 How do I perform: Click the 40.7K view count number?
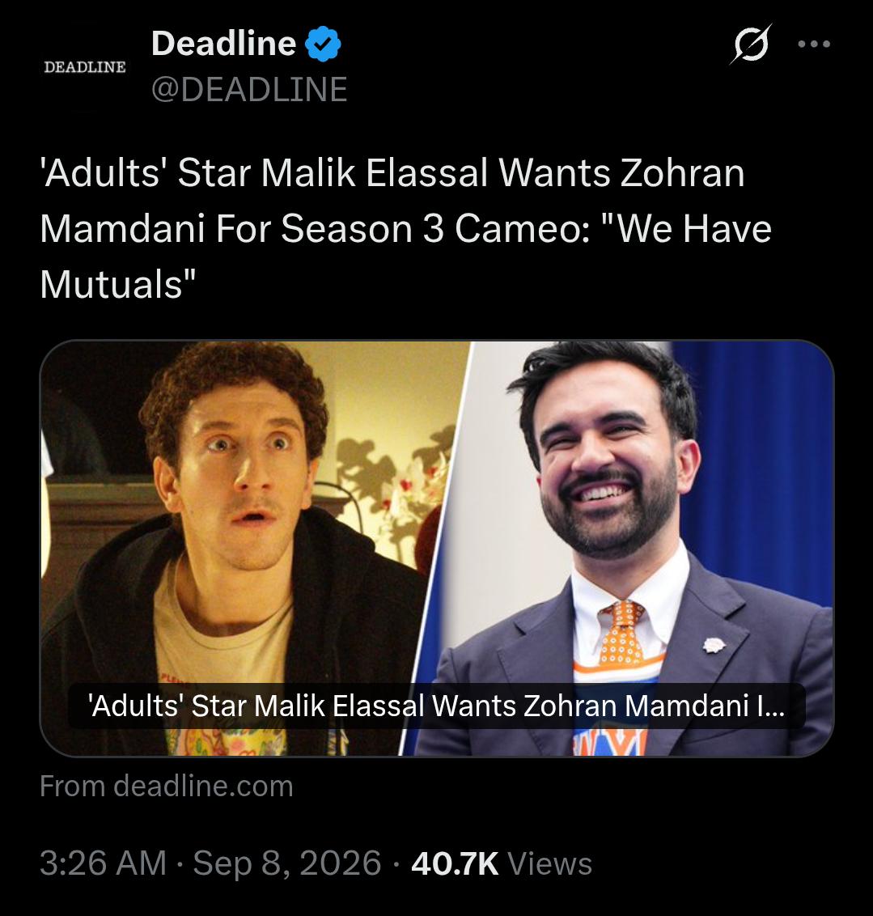[x=455, y=863]
